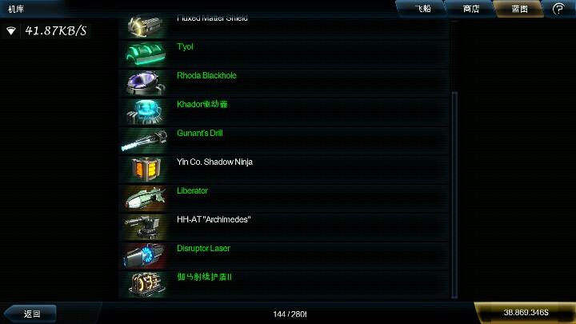Go back with the 返回 button
This screenshot has height=324, width=576.
click(30, 314)
